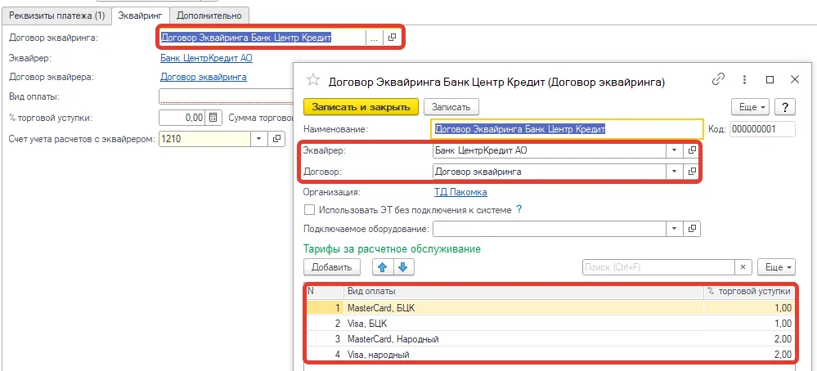Screen dimensions: 817x371
Task: Click tariff search field Поиск
Action: point(658,267)
